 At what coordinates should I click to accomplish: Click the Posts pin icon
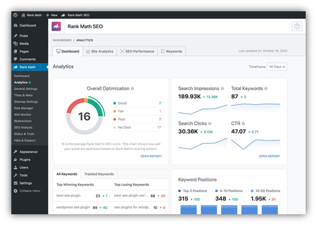16,36
